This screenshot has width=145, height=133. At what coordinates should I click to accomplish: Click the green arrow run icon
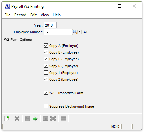[x=35, y=119]
